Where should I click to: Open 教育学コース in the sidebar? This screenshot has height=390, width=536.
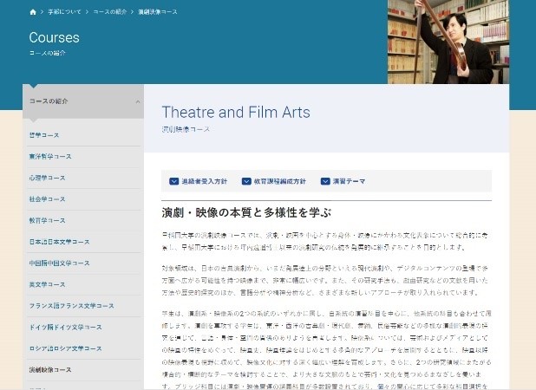47,220
